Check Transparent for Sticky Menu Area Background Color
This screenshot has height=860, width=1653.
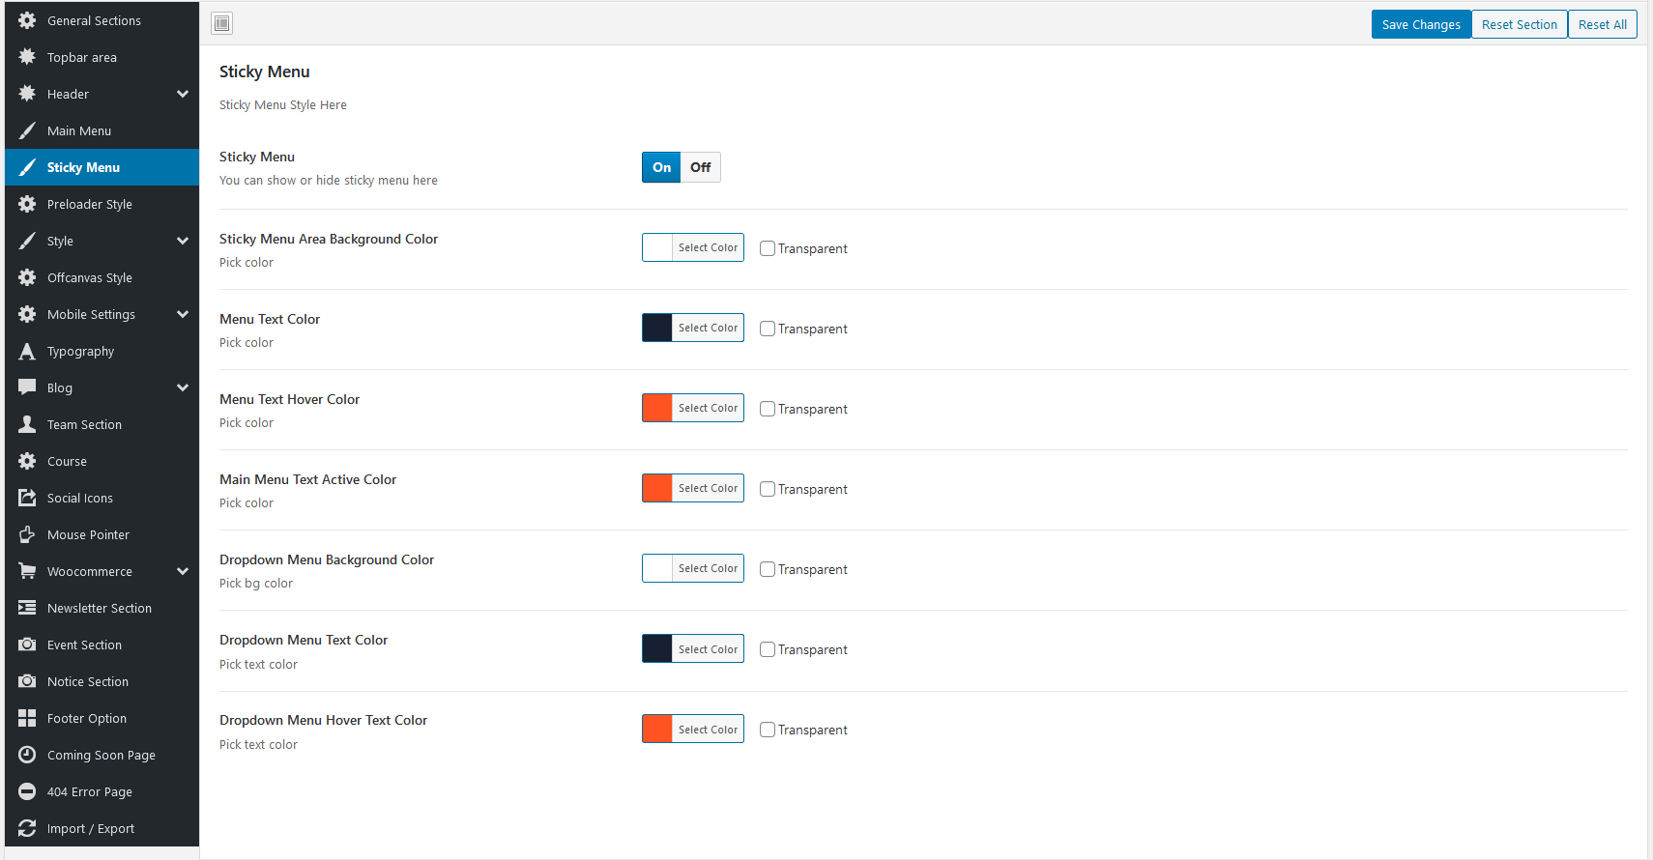click(768, 248)
